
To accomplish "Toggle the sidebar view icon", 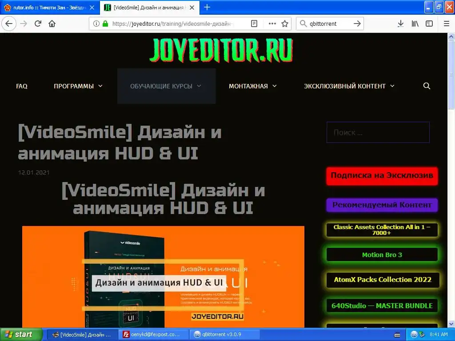I will pyautogui.click(x=429, y=24).
